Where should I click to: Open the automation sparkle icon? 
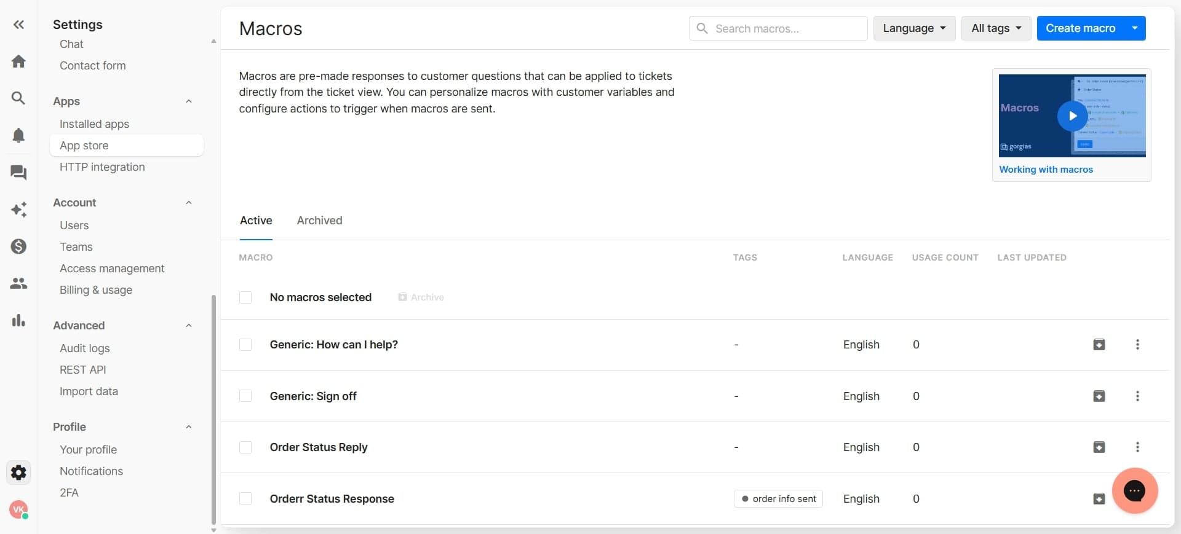coord(18,210)
